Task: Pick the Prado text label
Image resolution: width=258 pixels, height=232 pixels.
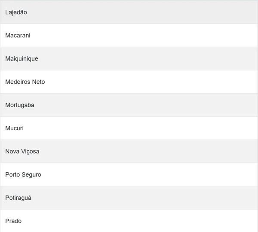Action: (x=13, y=221)
